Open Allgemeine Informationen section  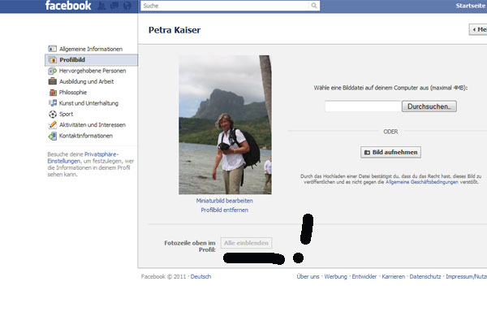click(91, 49)
